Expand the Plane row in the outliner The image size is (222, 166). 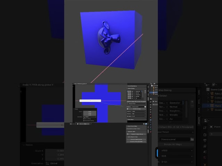152,93
